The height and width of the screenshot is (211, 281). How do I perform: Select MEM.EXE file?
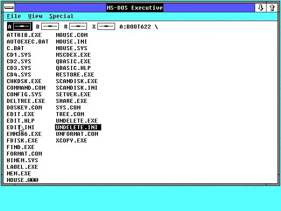coord(19,174)
